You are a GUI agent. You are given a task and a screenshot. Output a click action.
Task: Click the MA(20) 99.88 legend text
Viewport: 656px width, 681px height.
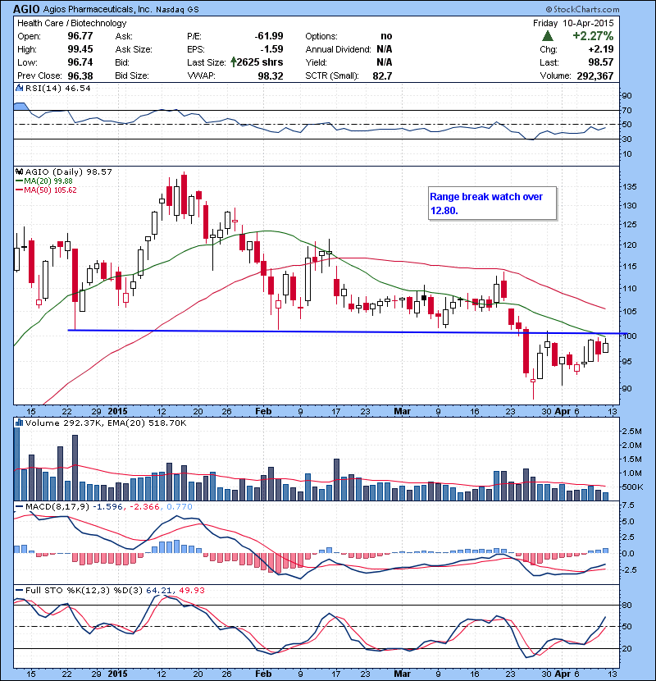coord(48,181)
